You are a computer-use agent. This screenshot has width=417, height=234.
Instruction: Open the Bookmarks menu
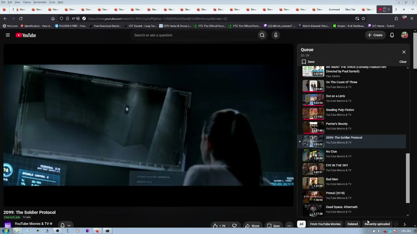click(40, 2)
